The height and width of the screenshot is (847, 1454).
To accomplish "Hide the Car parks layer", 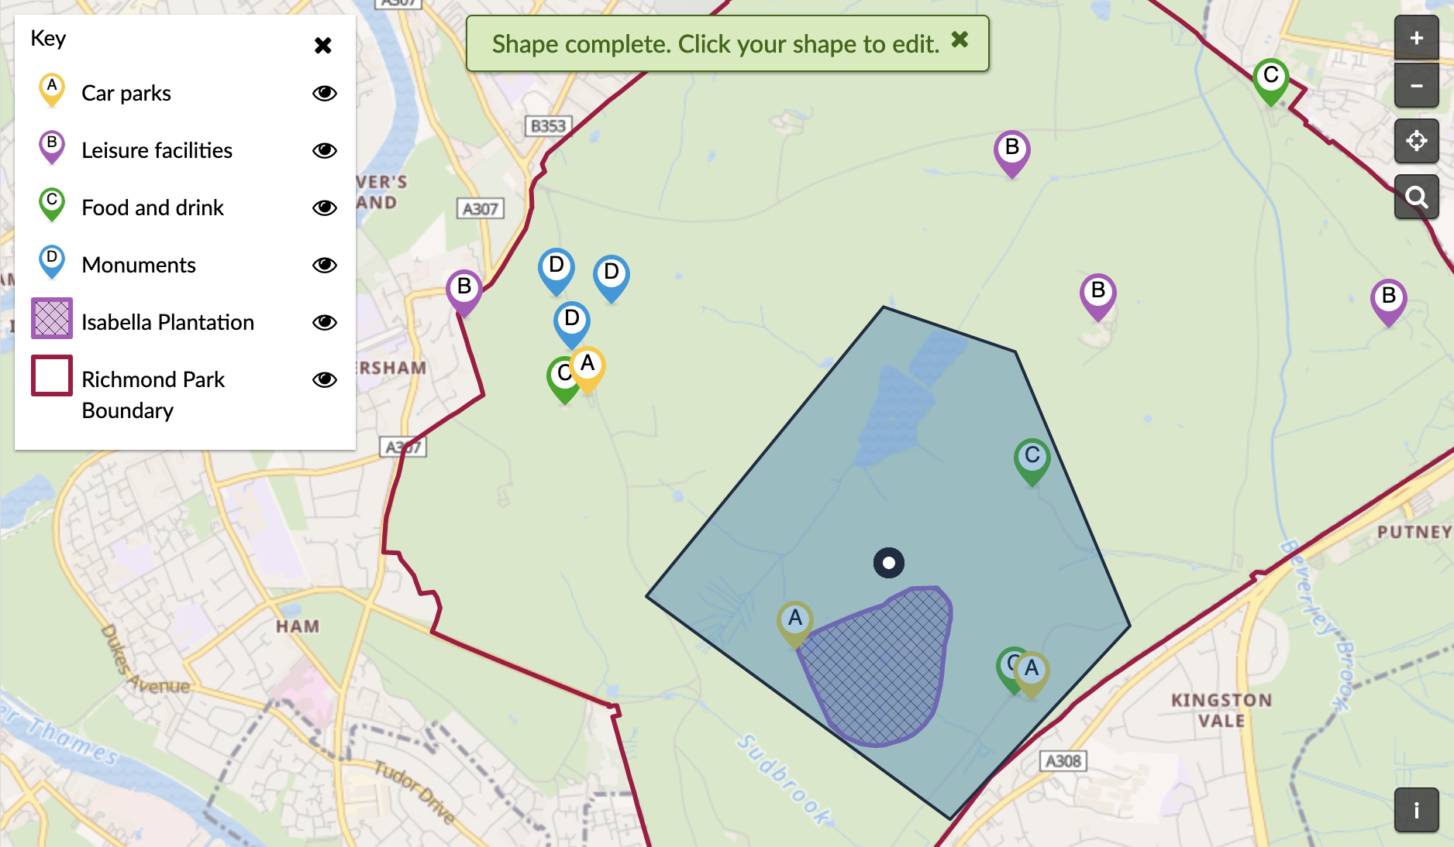I will tap(324, 94).
